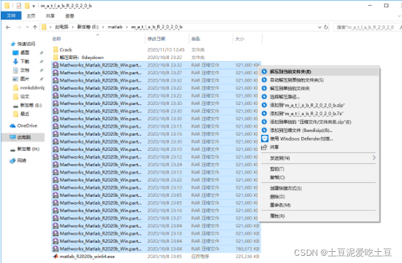Choose add to m_a_t_l_a_b_R_2_0_2_0_b.7z option
This screenshot has height=263, width=402.
pos(319,113)
